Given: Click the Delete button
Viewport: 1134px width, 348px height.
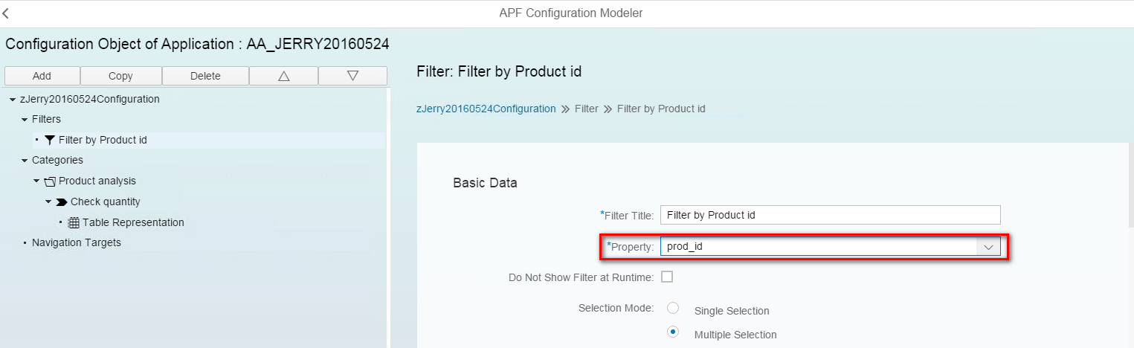Looking at the screenshot, I should tap(205, 76).
